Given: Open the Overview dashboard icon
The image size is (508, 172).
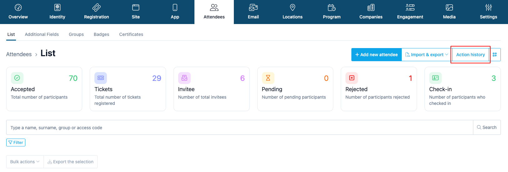Looking at the screenshot, I should (x=18, y=7).
